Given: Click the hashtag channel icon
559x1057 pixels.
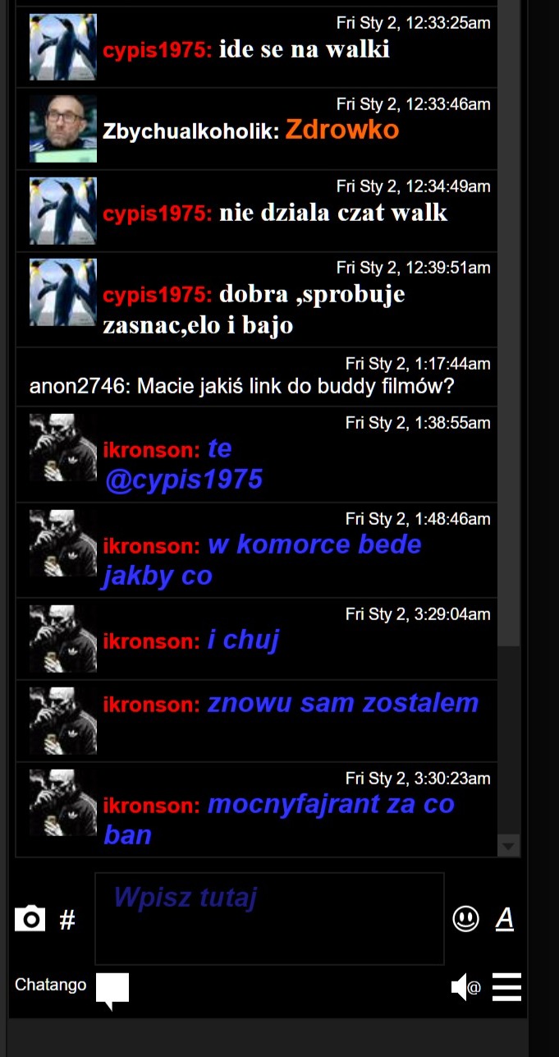Looking at the screenshot, I should click(67, 920).
